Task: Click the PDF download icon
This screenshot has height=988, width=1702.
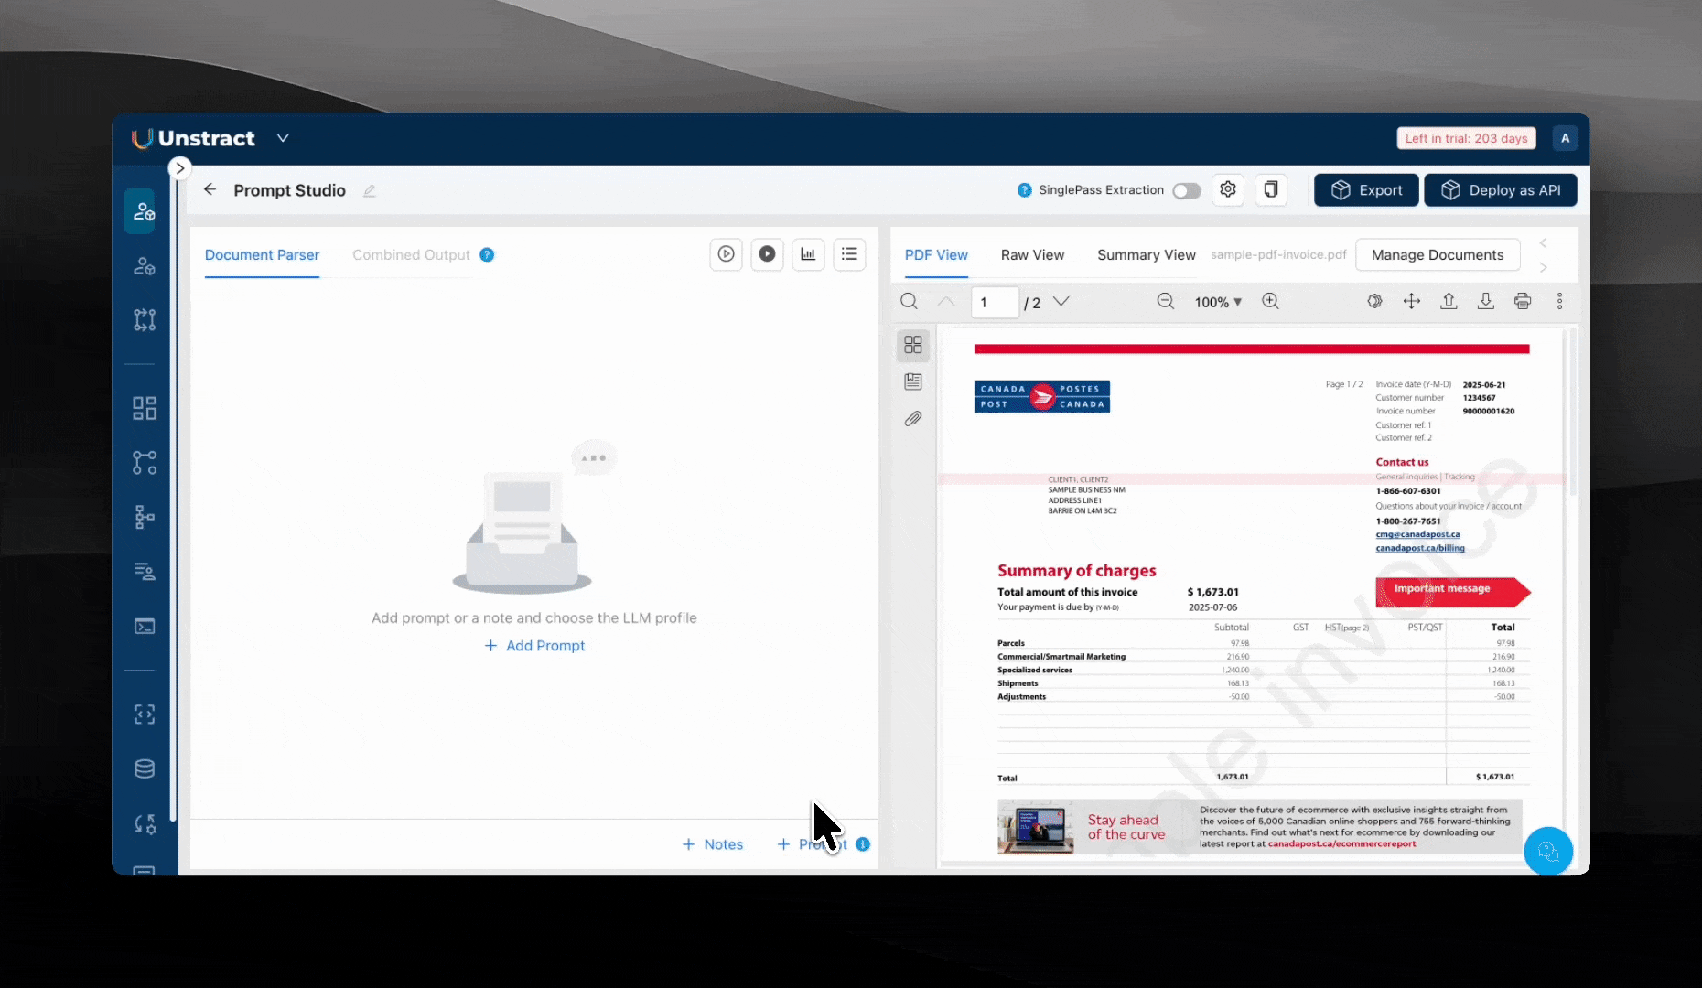Action: tap(1486, 302)
